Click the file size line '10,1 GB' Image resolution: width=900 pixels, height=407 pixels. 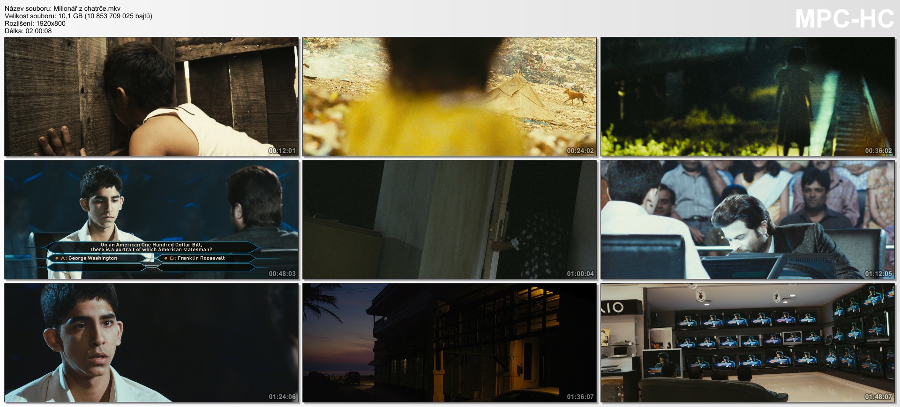tap(78, 16)
